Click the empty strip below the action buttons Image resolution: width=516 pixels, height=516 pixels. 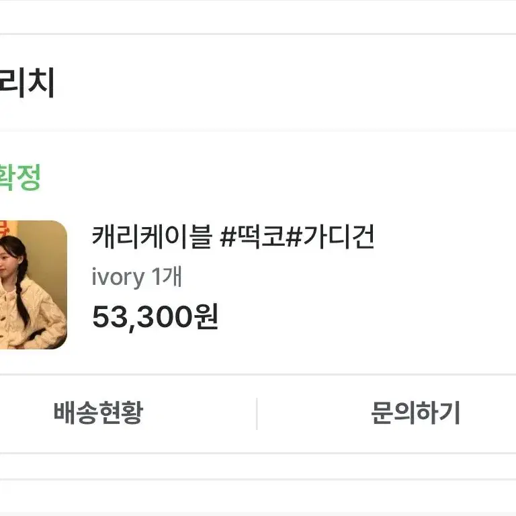pyautogui.click(x=258, y=467)
